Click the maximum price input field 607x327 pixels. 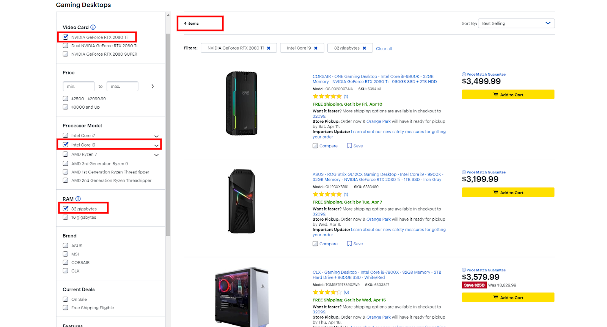122,86
